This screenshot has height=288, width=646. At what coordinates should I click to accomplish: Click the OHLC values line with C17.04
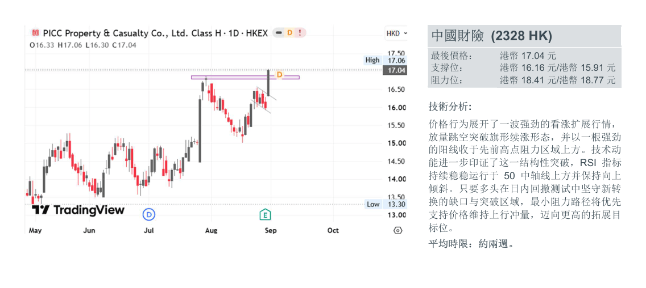click(83, 45)
